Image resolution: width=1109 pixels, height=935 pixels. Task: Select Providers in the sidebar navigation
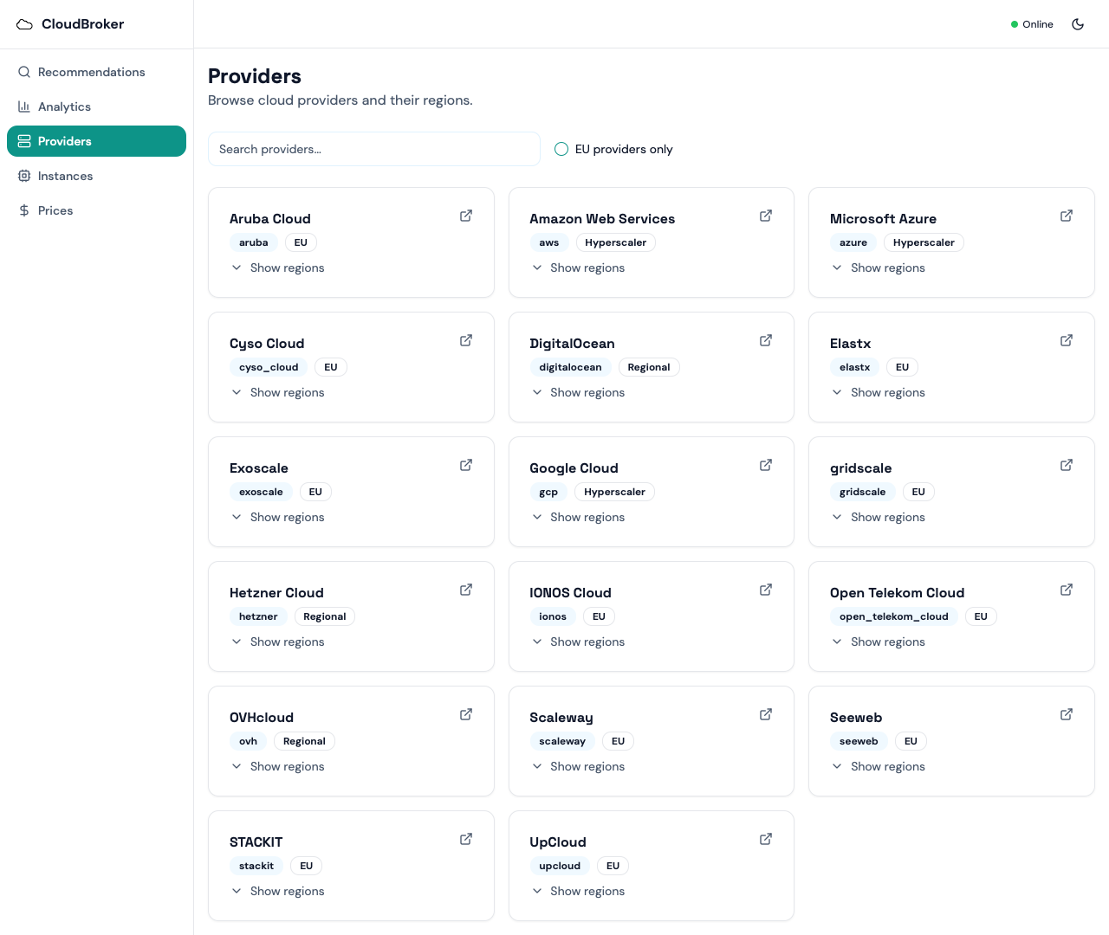96,141
